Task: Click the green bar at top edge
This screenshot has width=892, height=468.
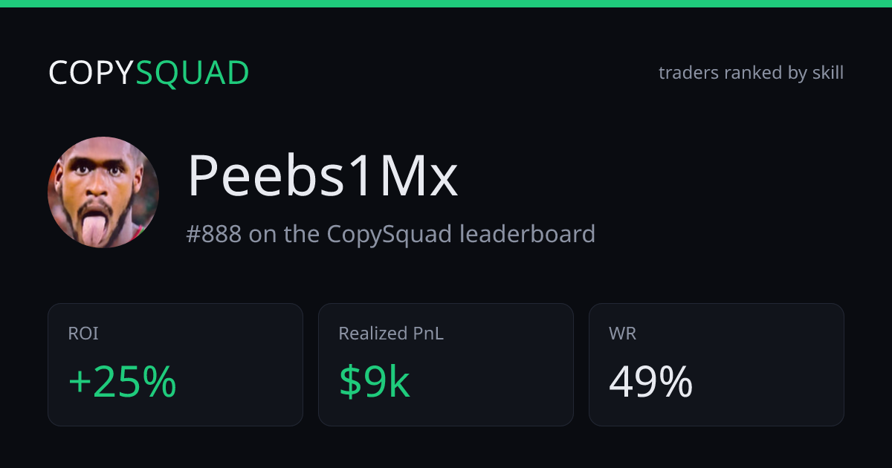Action: (446, 3)
